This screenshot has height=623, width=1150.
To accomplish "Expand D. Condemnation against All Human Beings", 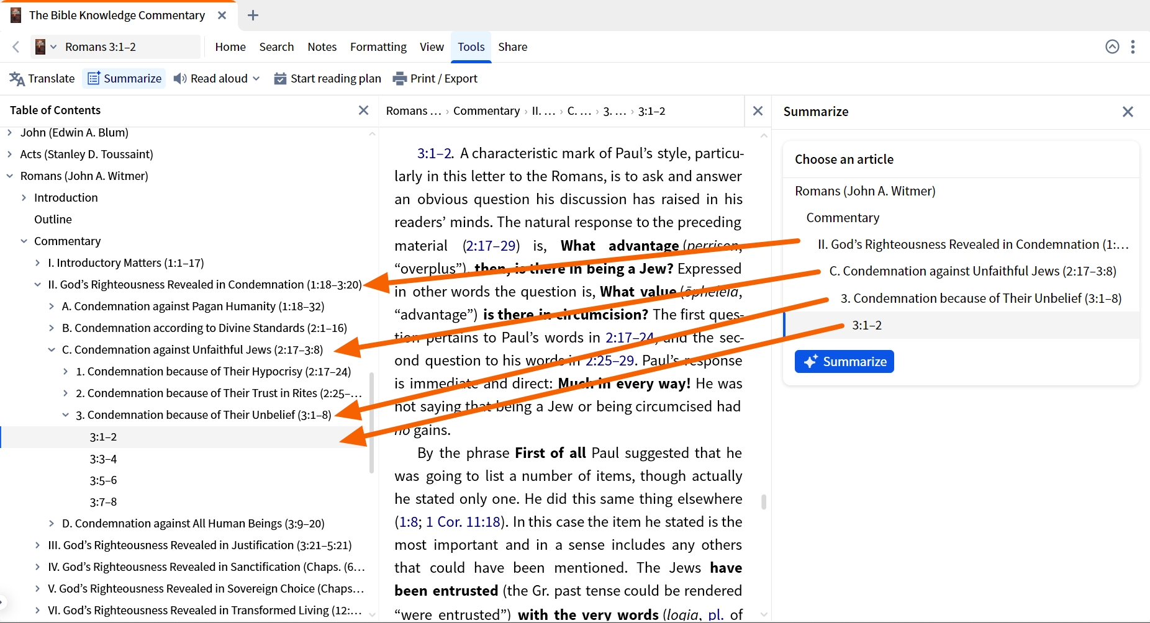I will 52,523.
